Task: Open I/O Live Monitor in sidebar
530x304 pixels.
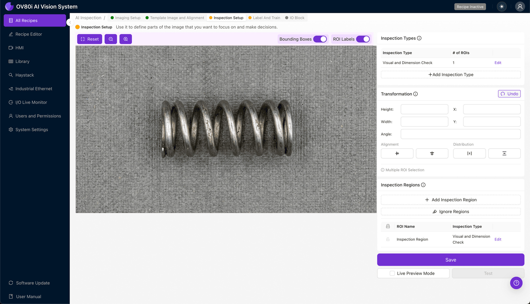Action: point(35,102)
